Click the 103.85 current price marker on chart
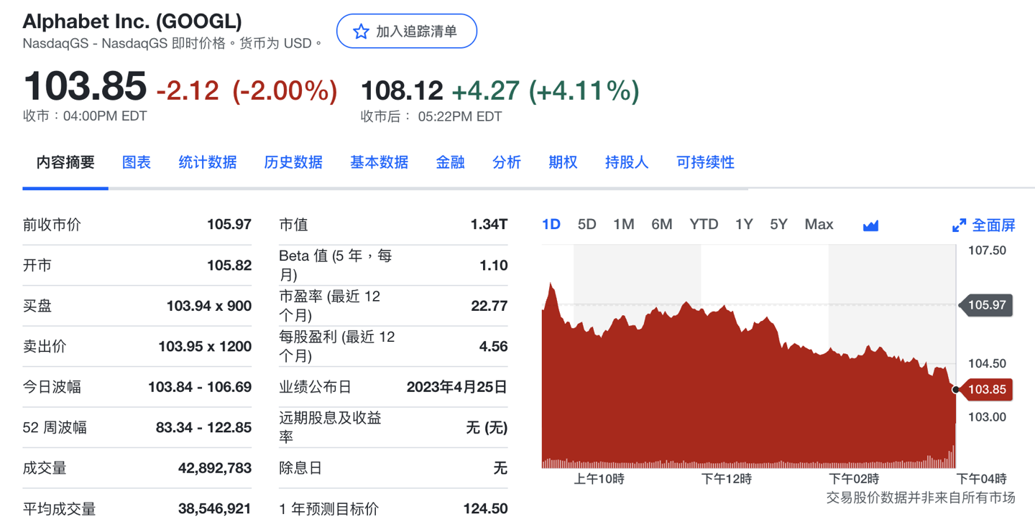The width and height of the screenshot is (1035, 527). [x=987, y=390]
